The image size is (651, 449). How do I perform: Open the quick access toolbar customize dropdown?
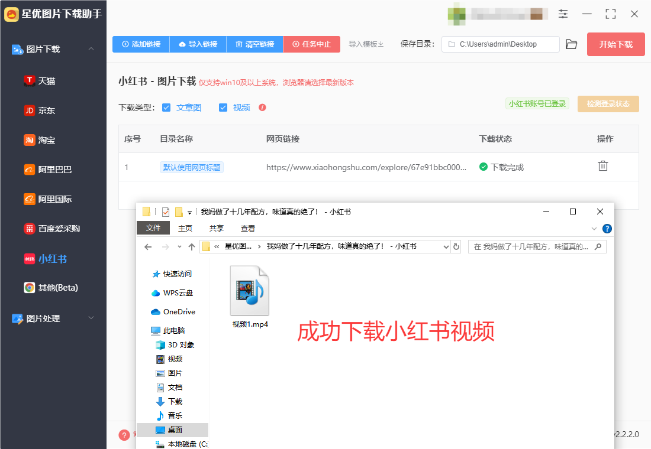(190, 212)
